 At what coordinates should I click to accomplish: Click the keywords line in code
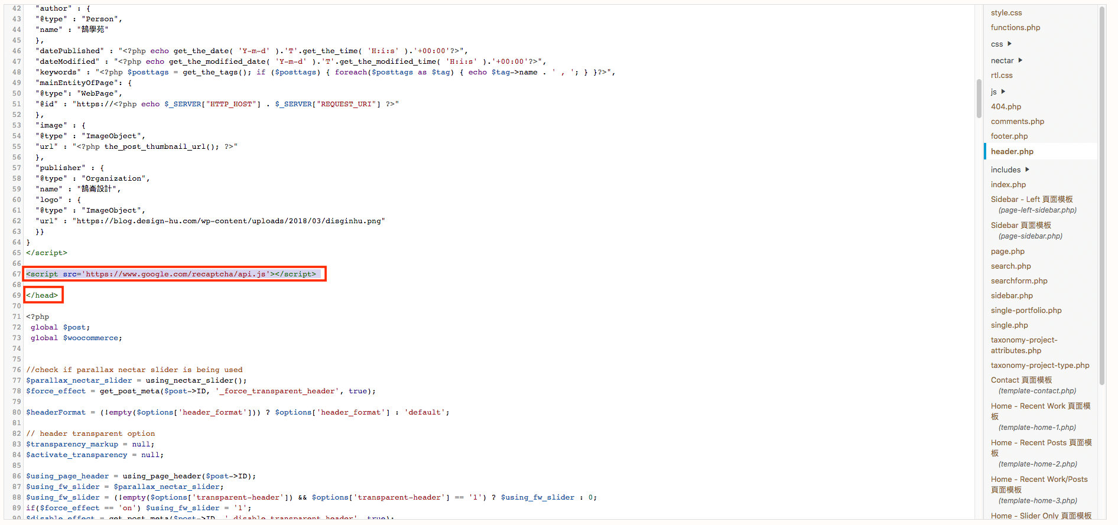pyautogui.click(x=326, y=72)
